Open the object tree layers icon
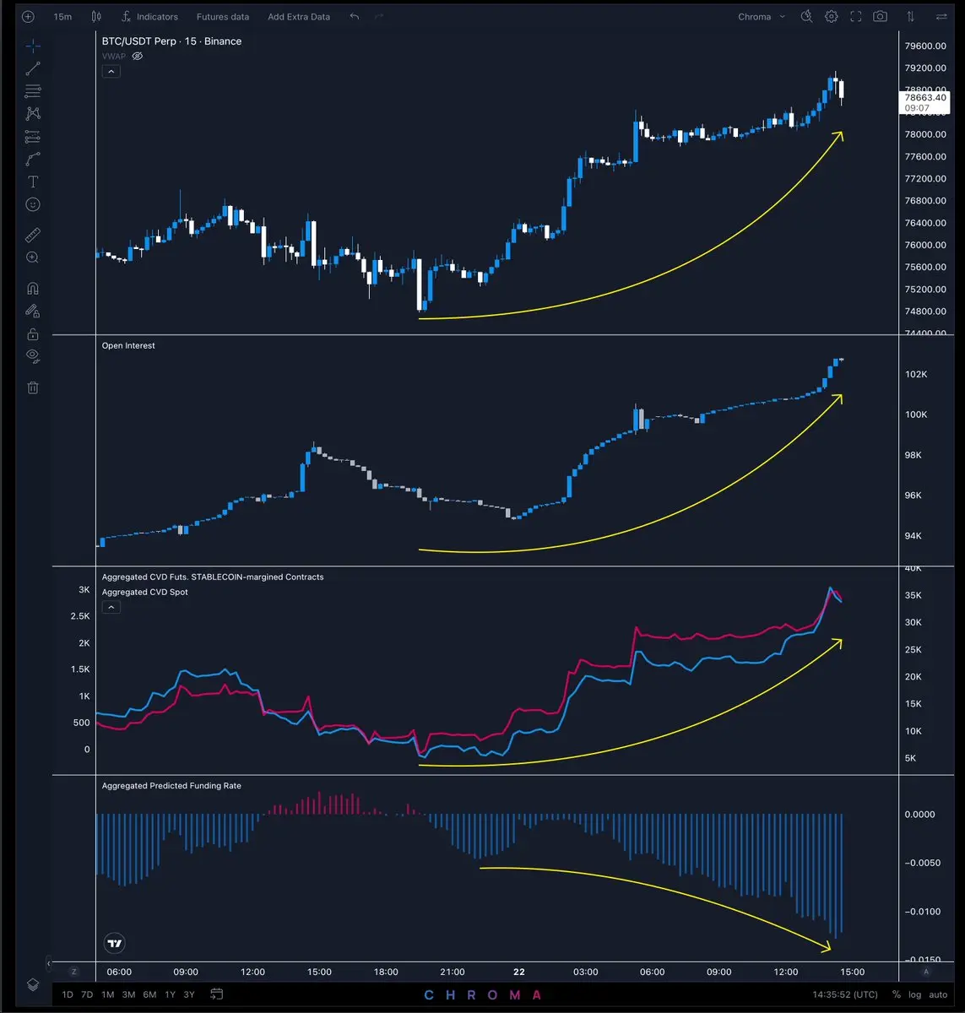Image resolution: width=965 pixels, height=1013 pixels. click(32, 984)
